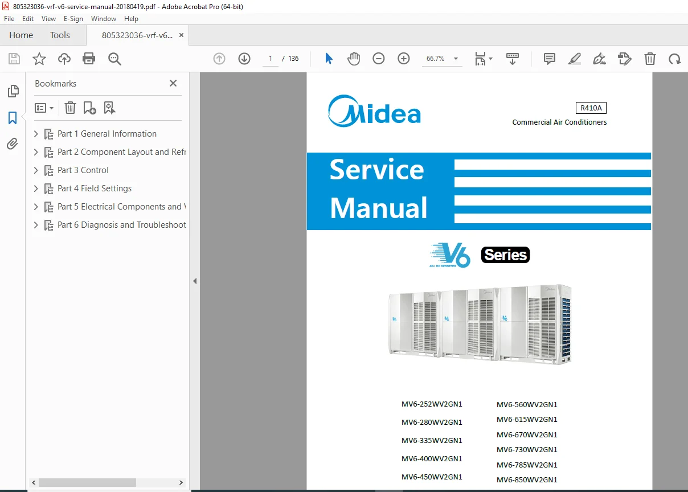Collapse the navigation pane with side arrow
Image resolution: width=688 pixels, height=492 pixels.
[195, 281]
